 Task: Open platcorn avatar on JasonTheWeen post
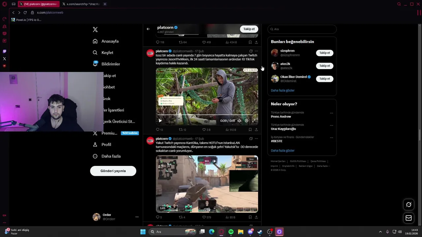coord(150,53)
